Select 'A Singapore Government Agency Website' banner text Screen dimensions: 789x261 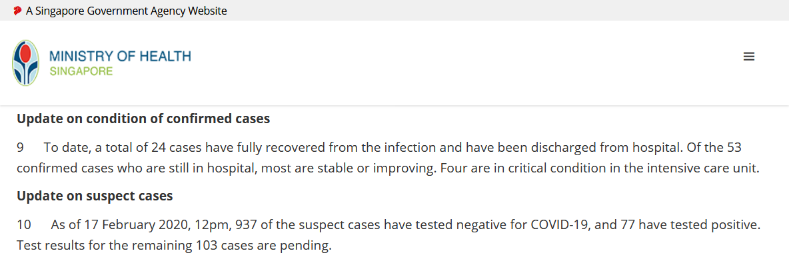127,11
